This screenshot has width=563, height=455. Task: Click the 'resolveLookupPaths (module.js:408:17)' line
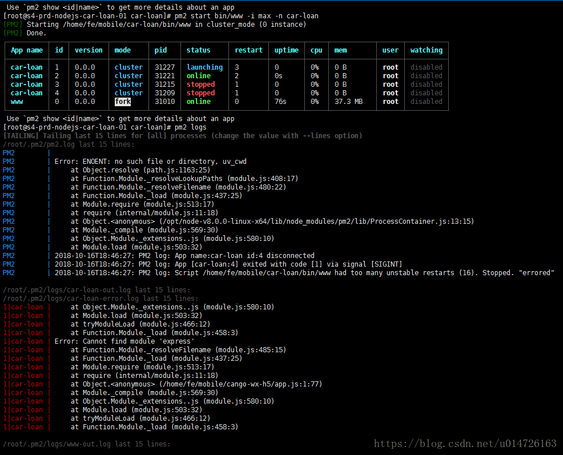click(x=184, y=179)
